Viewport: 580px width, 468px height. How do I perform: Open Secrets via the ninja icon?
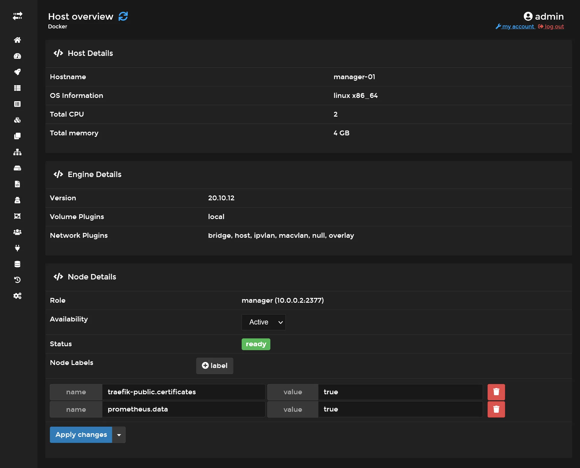[18, 200]
